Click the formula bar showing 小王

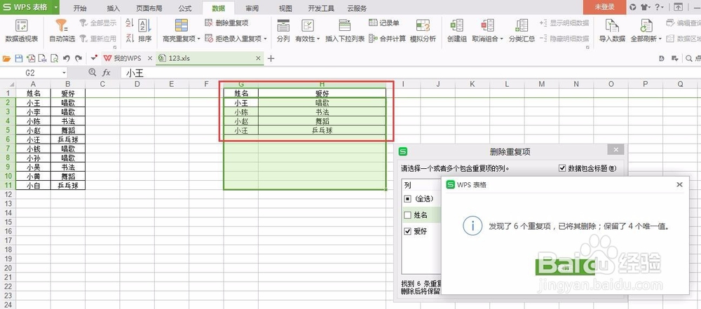(x=409, y=72)
